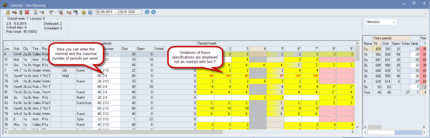This screenshot has width=430, height=138.
Task: Click the blue back arrow button
Action: point(147,12)
